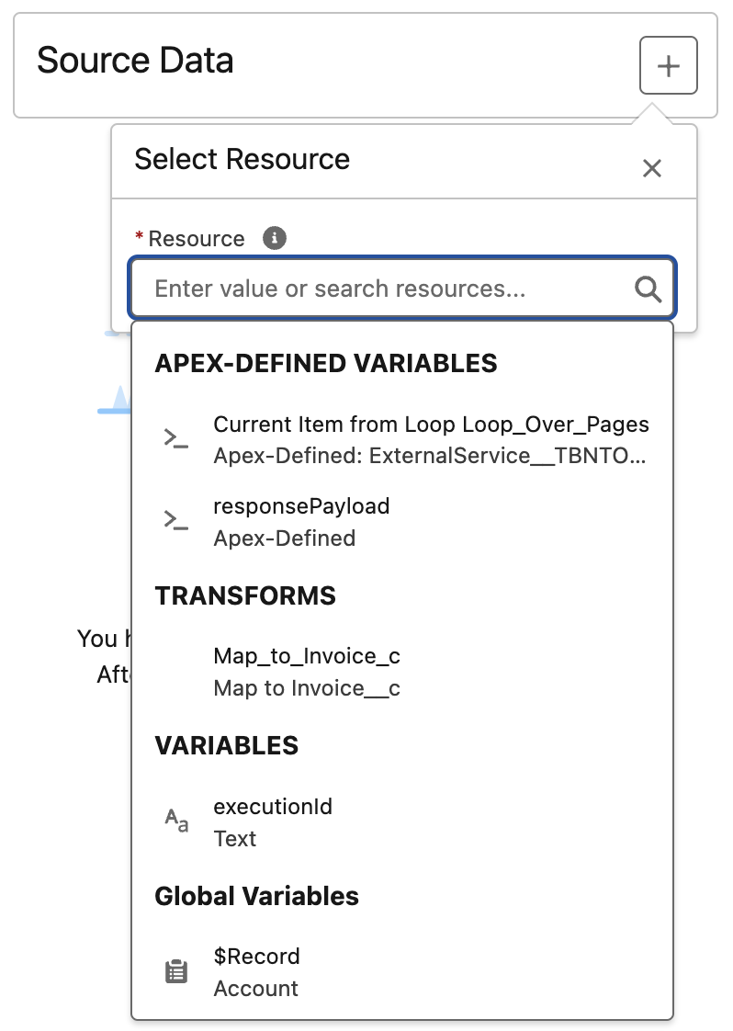Click the Transforms section header
The image size is (733, 1031).
(x=245, y=595)
